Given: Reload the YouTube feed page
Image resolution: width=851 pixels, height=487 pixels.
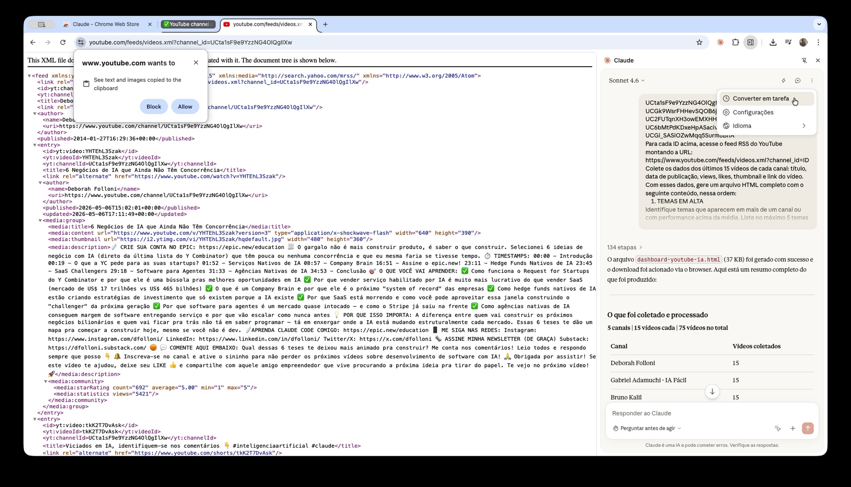Looking at the screenshot, I should click(63, 42).
